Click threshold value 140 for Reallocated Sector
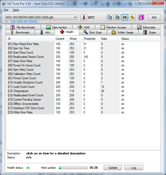Image resolution: width=166 pixels, height=175 pixels. click(86, 57)
